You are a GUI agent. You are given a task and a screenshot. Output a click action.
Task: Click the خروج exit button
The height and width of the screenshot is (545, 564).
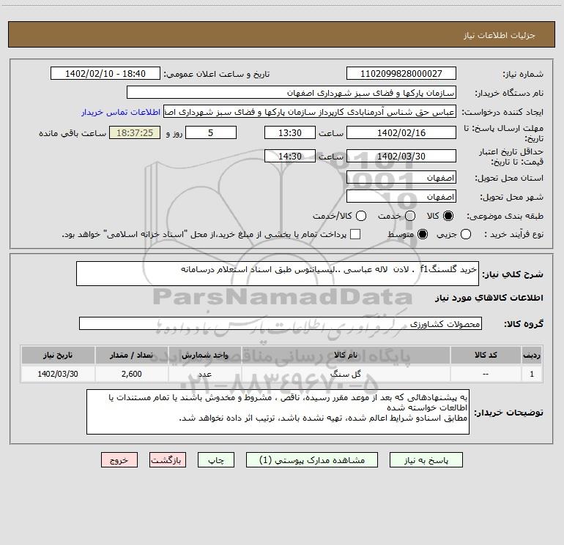click(x=119, y=460)
